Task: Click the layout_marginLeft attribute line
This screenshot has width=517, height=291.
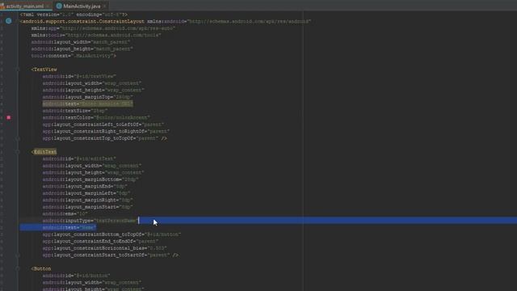Action: 86,193
